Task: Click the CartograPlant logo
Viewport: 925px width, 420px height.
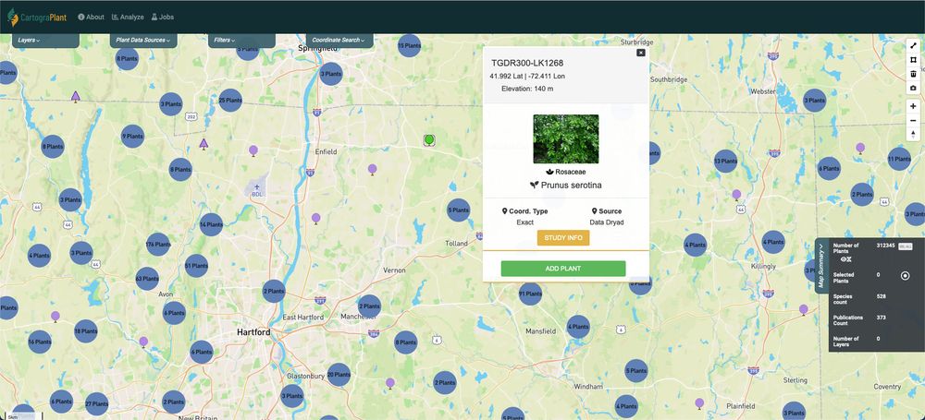Action: point(37,18)
